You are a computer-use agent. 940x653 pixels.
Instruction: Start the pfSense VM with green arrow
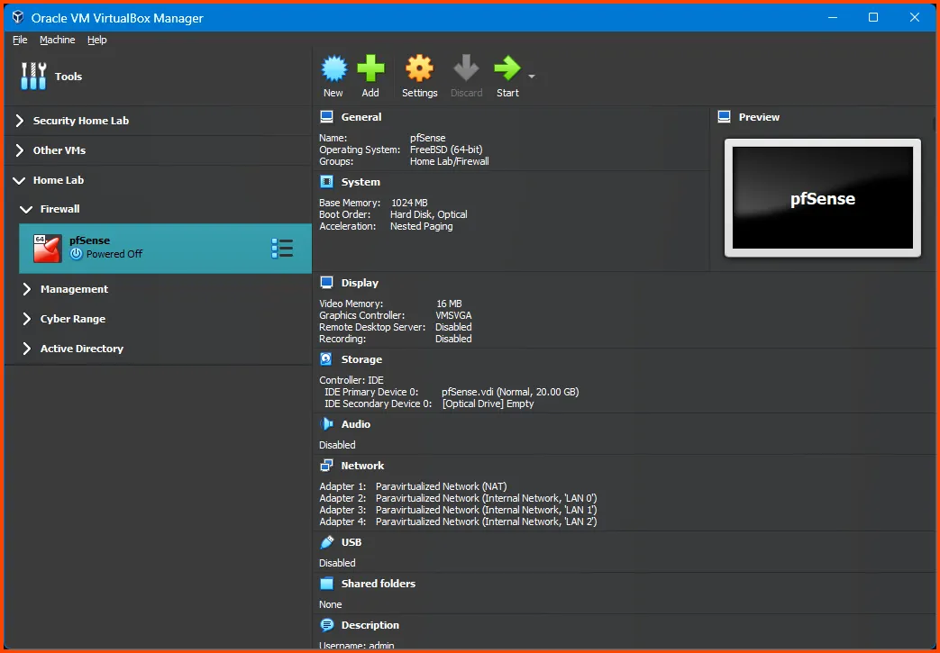pos(507,68)
